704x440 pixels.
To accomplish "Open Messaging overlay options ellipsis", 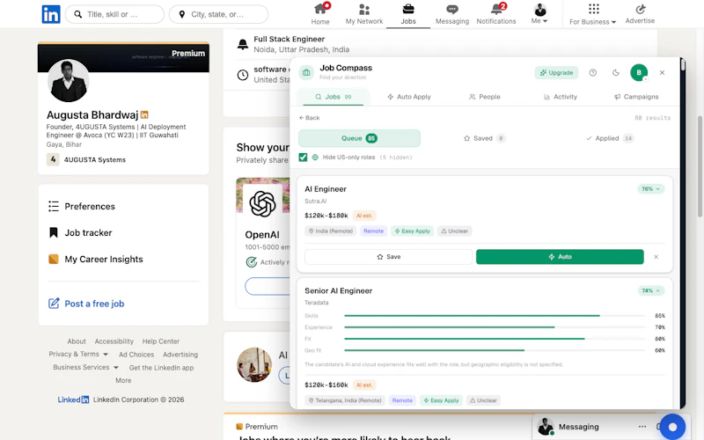I will [642, 427].
